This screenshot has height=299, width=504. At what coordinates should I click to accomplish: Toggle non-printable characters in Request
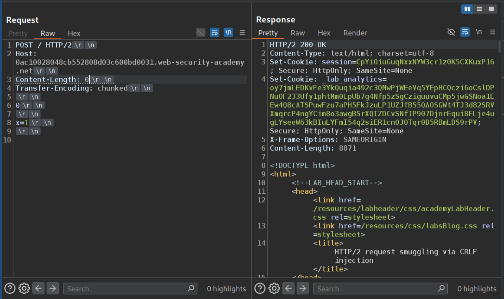[x=228, y=32]
